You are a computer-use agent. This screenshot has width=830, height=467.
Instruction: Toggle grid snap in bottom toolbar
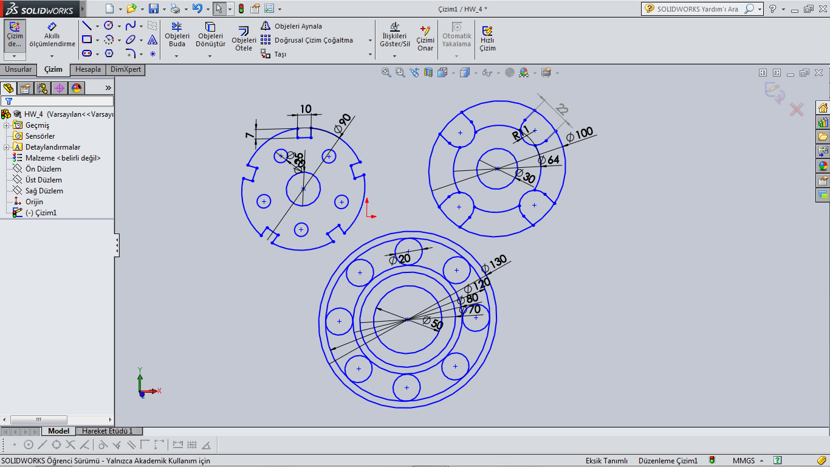pos(192,445)
